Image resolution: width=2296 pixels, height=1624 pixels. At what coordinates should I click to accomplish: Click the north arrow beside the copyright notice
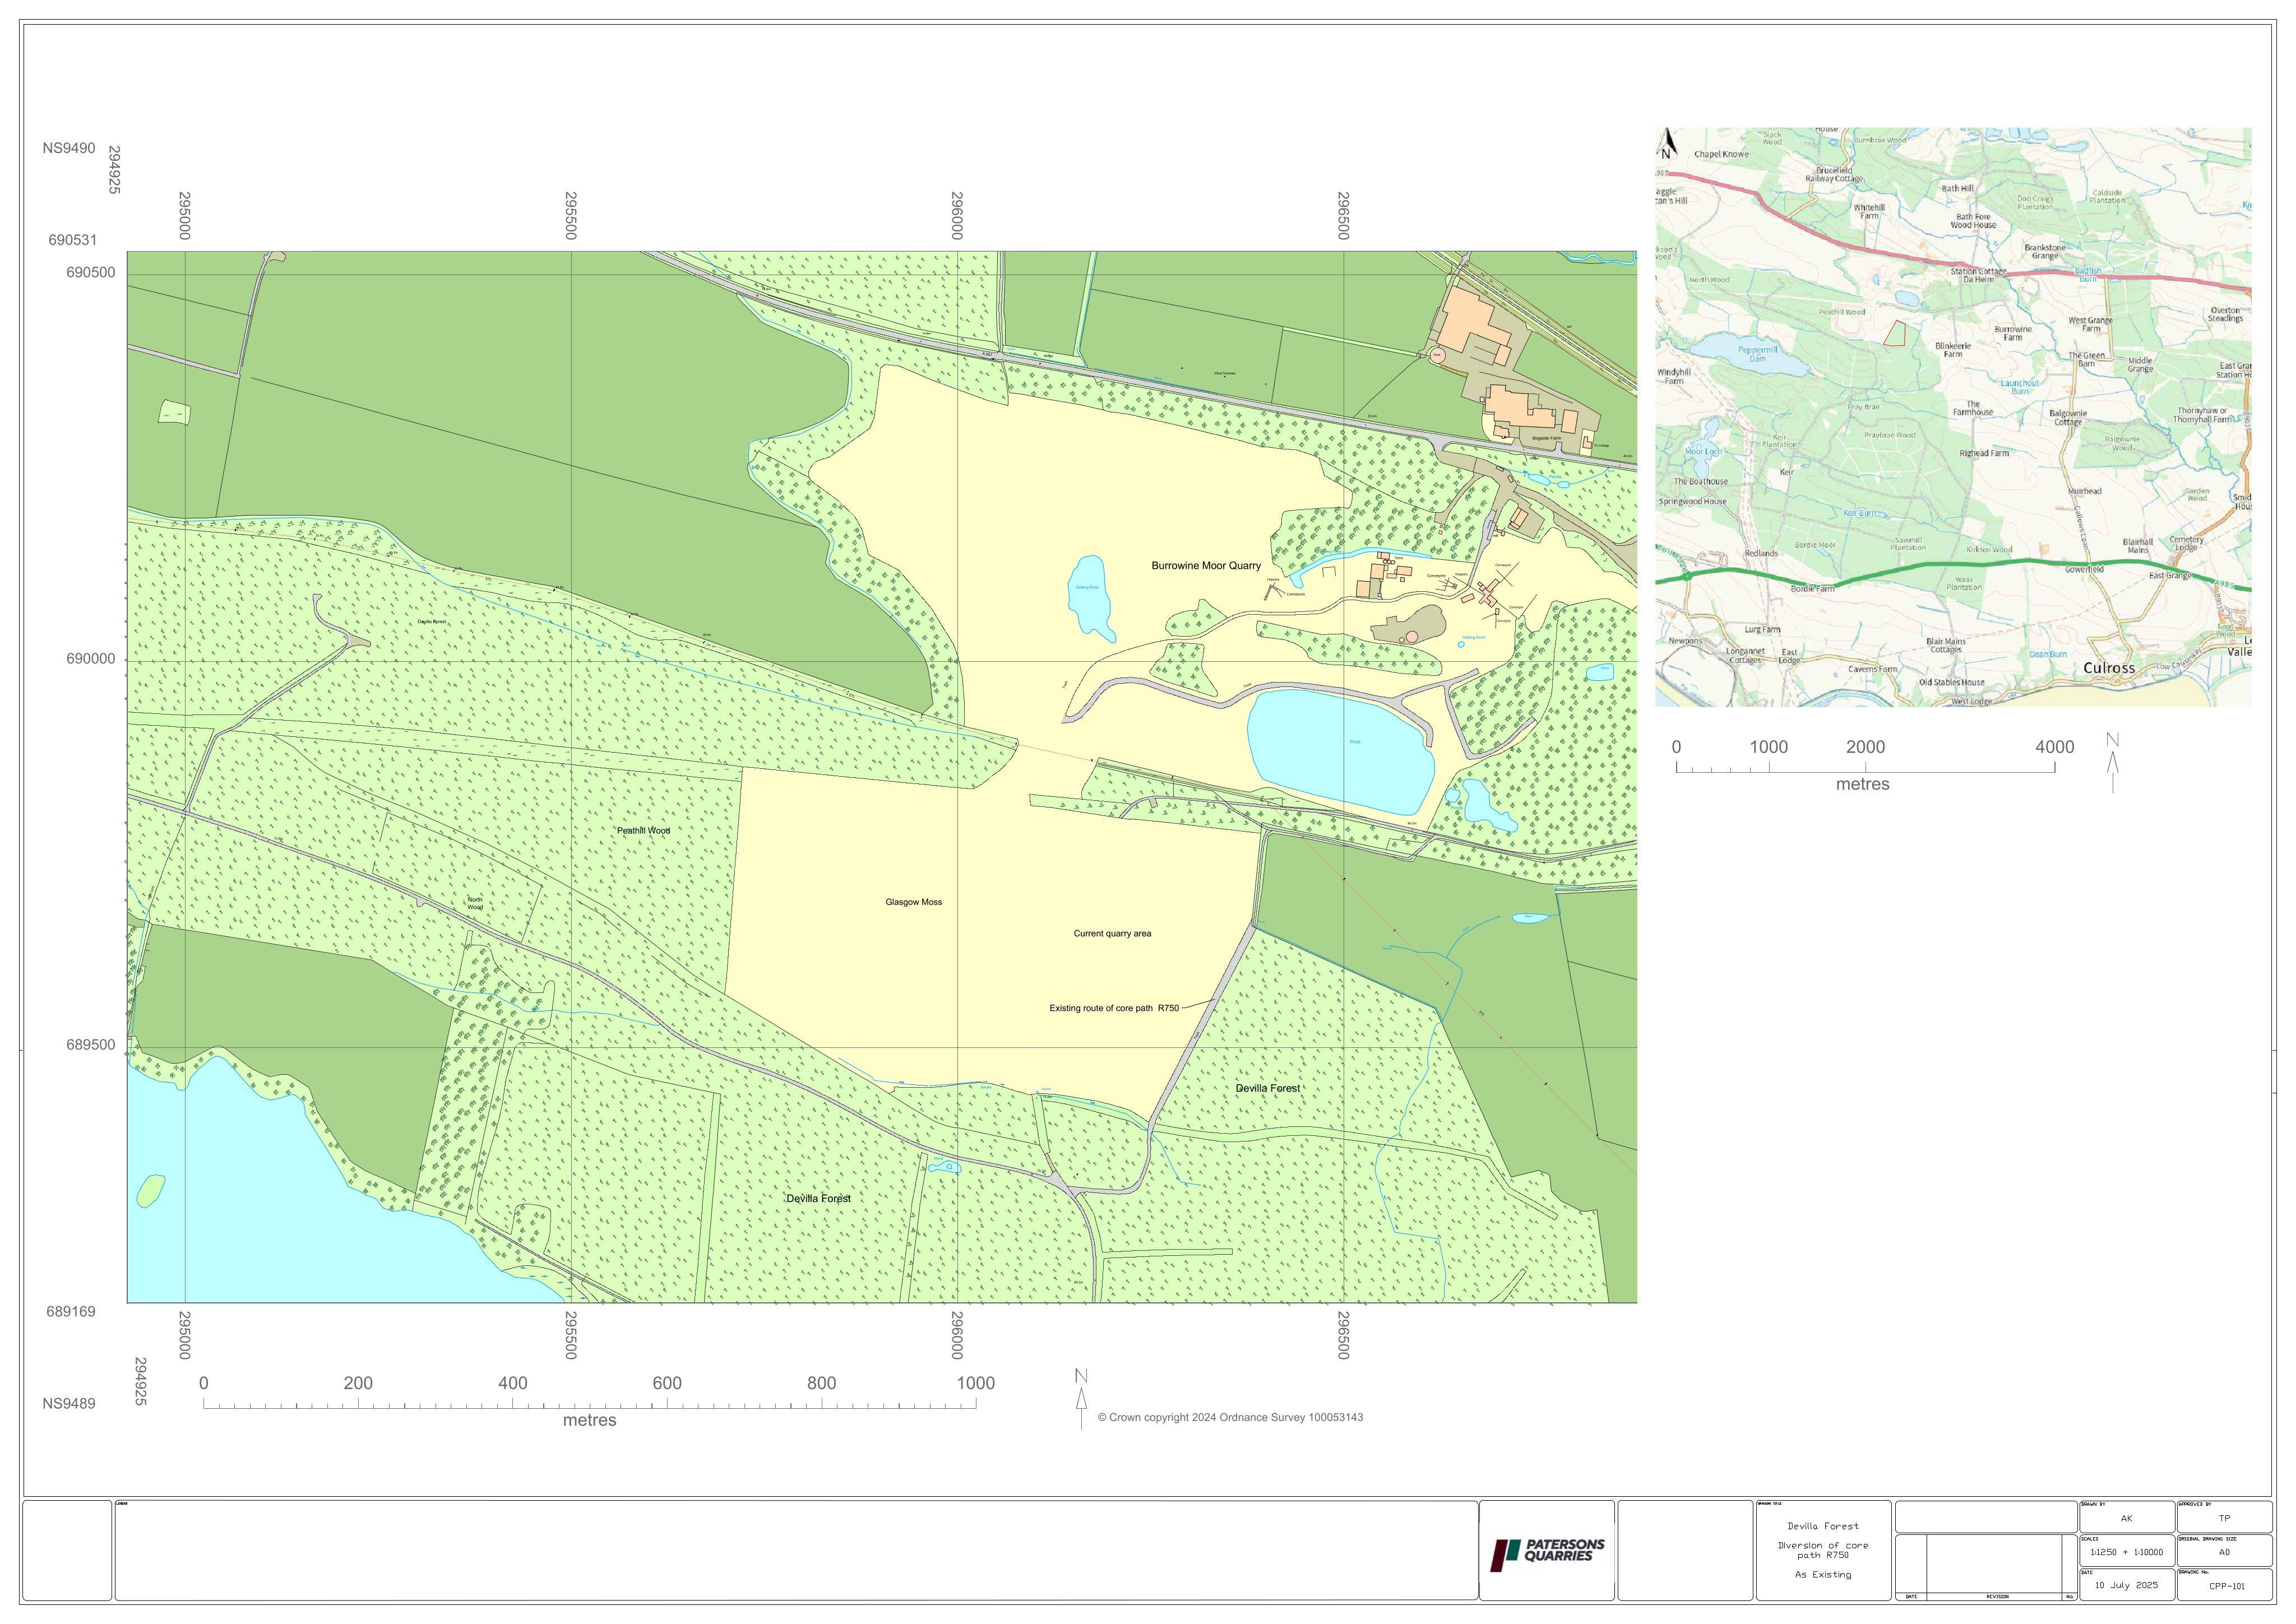pyautogui.click(x=1081, y=1398)
